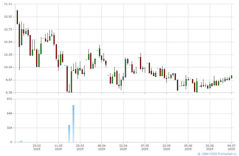Click the price label 9,78
This screenshot has height=156, width=239.
tap(9, 92)
